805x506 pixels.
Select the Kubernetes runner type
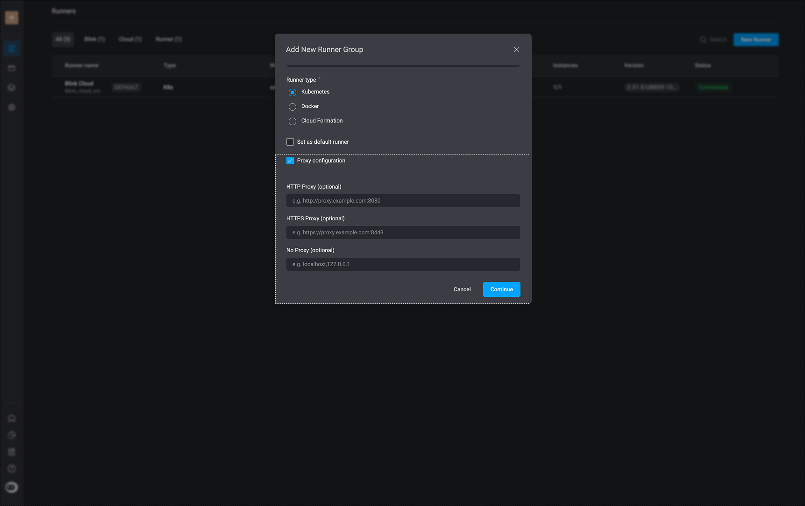coord(292,92)
